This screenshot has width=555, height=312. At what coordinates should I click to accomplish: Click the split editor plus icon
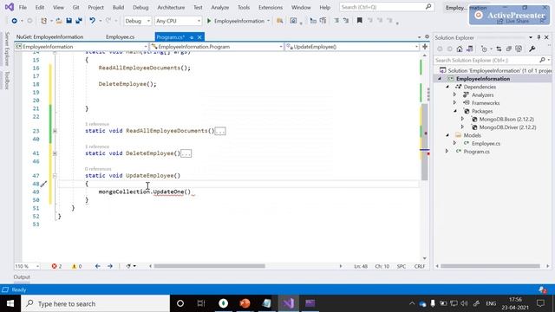(425, 46)
